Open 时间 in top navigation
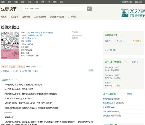145x125 pixels. coord(55,2)
